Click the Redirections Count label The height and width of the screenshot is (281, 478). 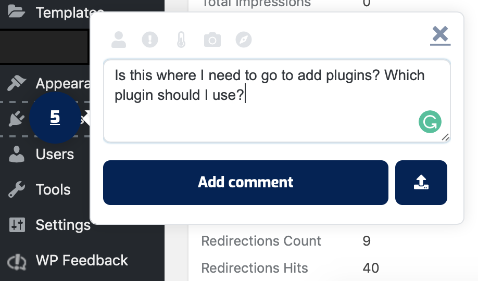click(261, 241)
